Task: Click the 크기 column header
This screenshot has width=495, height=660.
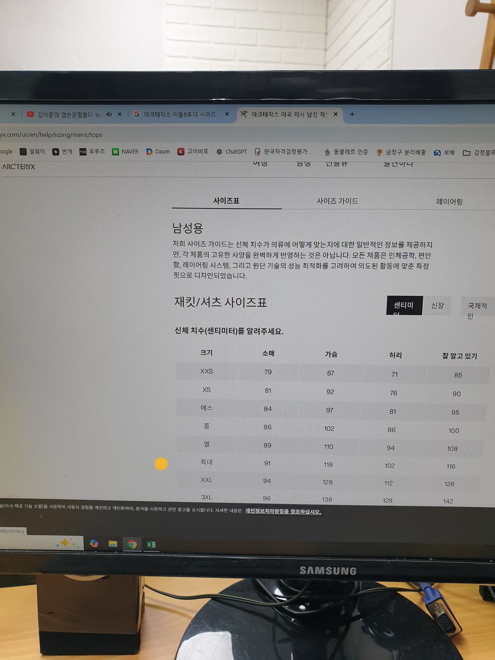Action: click(x=206, y=352)
